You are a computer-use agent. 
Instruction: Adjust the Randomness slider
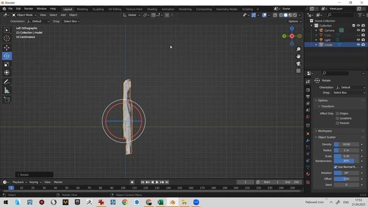point(346,161)
